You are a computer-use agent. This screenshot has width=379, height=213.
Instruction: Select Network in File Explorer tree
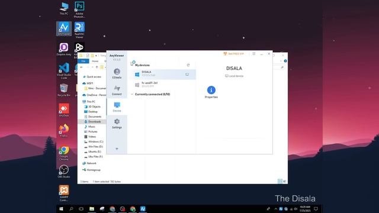pos(89,163)
